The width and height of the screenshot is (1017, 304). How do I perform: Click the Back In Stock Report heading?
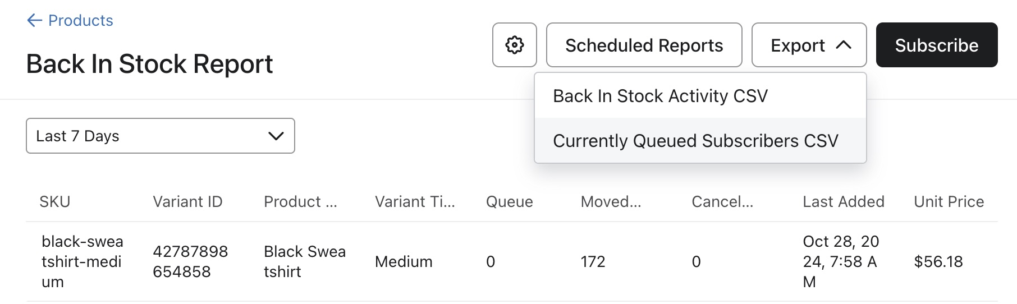(149, 64)
